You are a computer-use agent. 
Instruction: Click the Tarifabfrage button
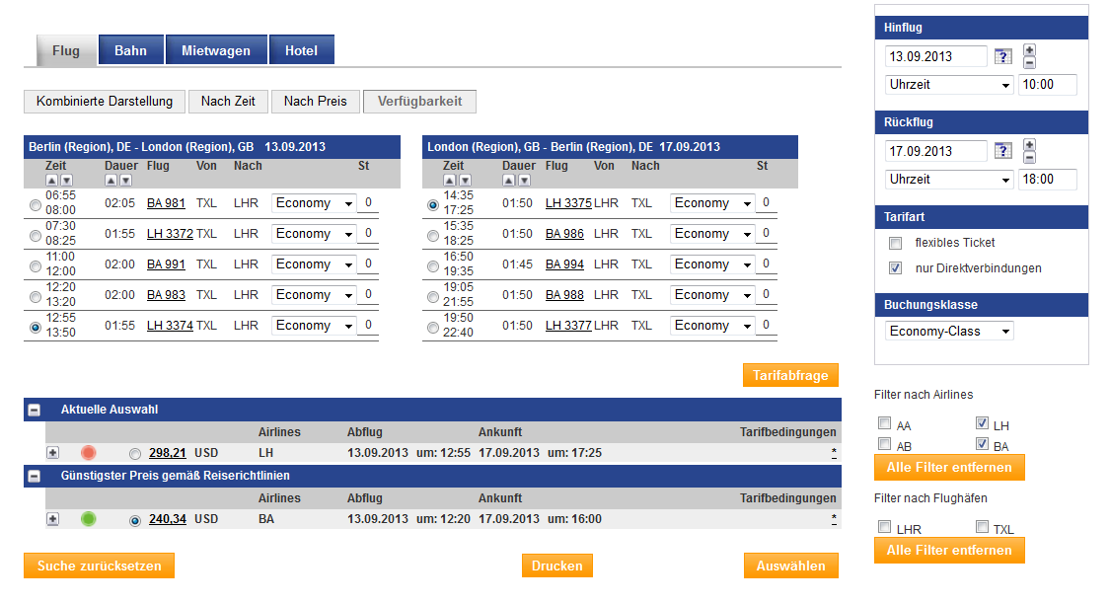(x=790, y=375)
